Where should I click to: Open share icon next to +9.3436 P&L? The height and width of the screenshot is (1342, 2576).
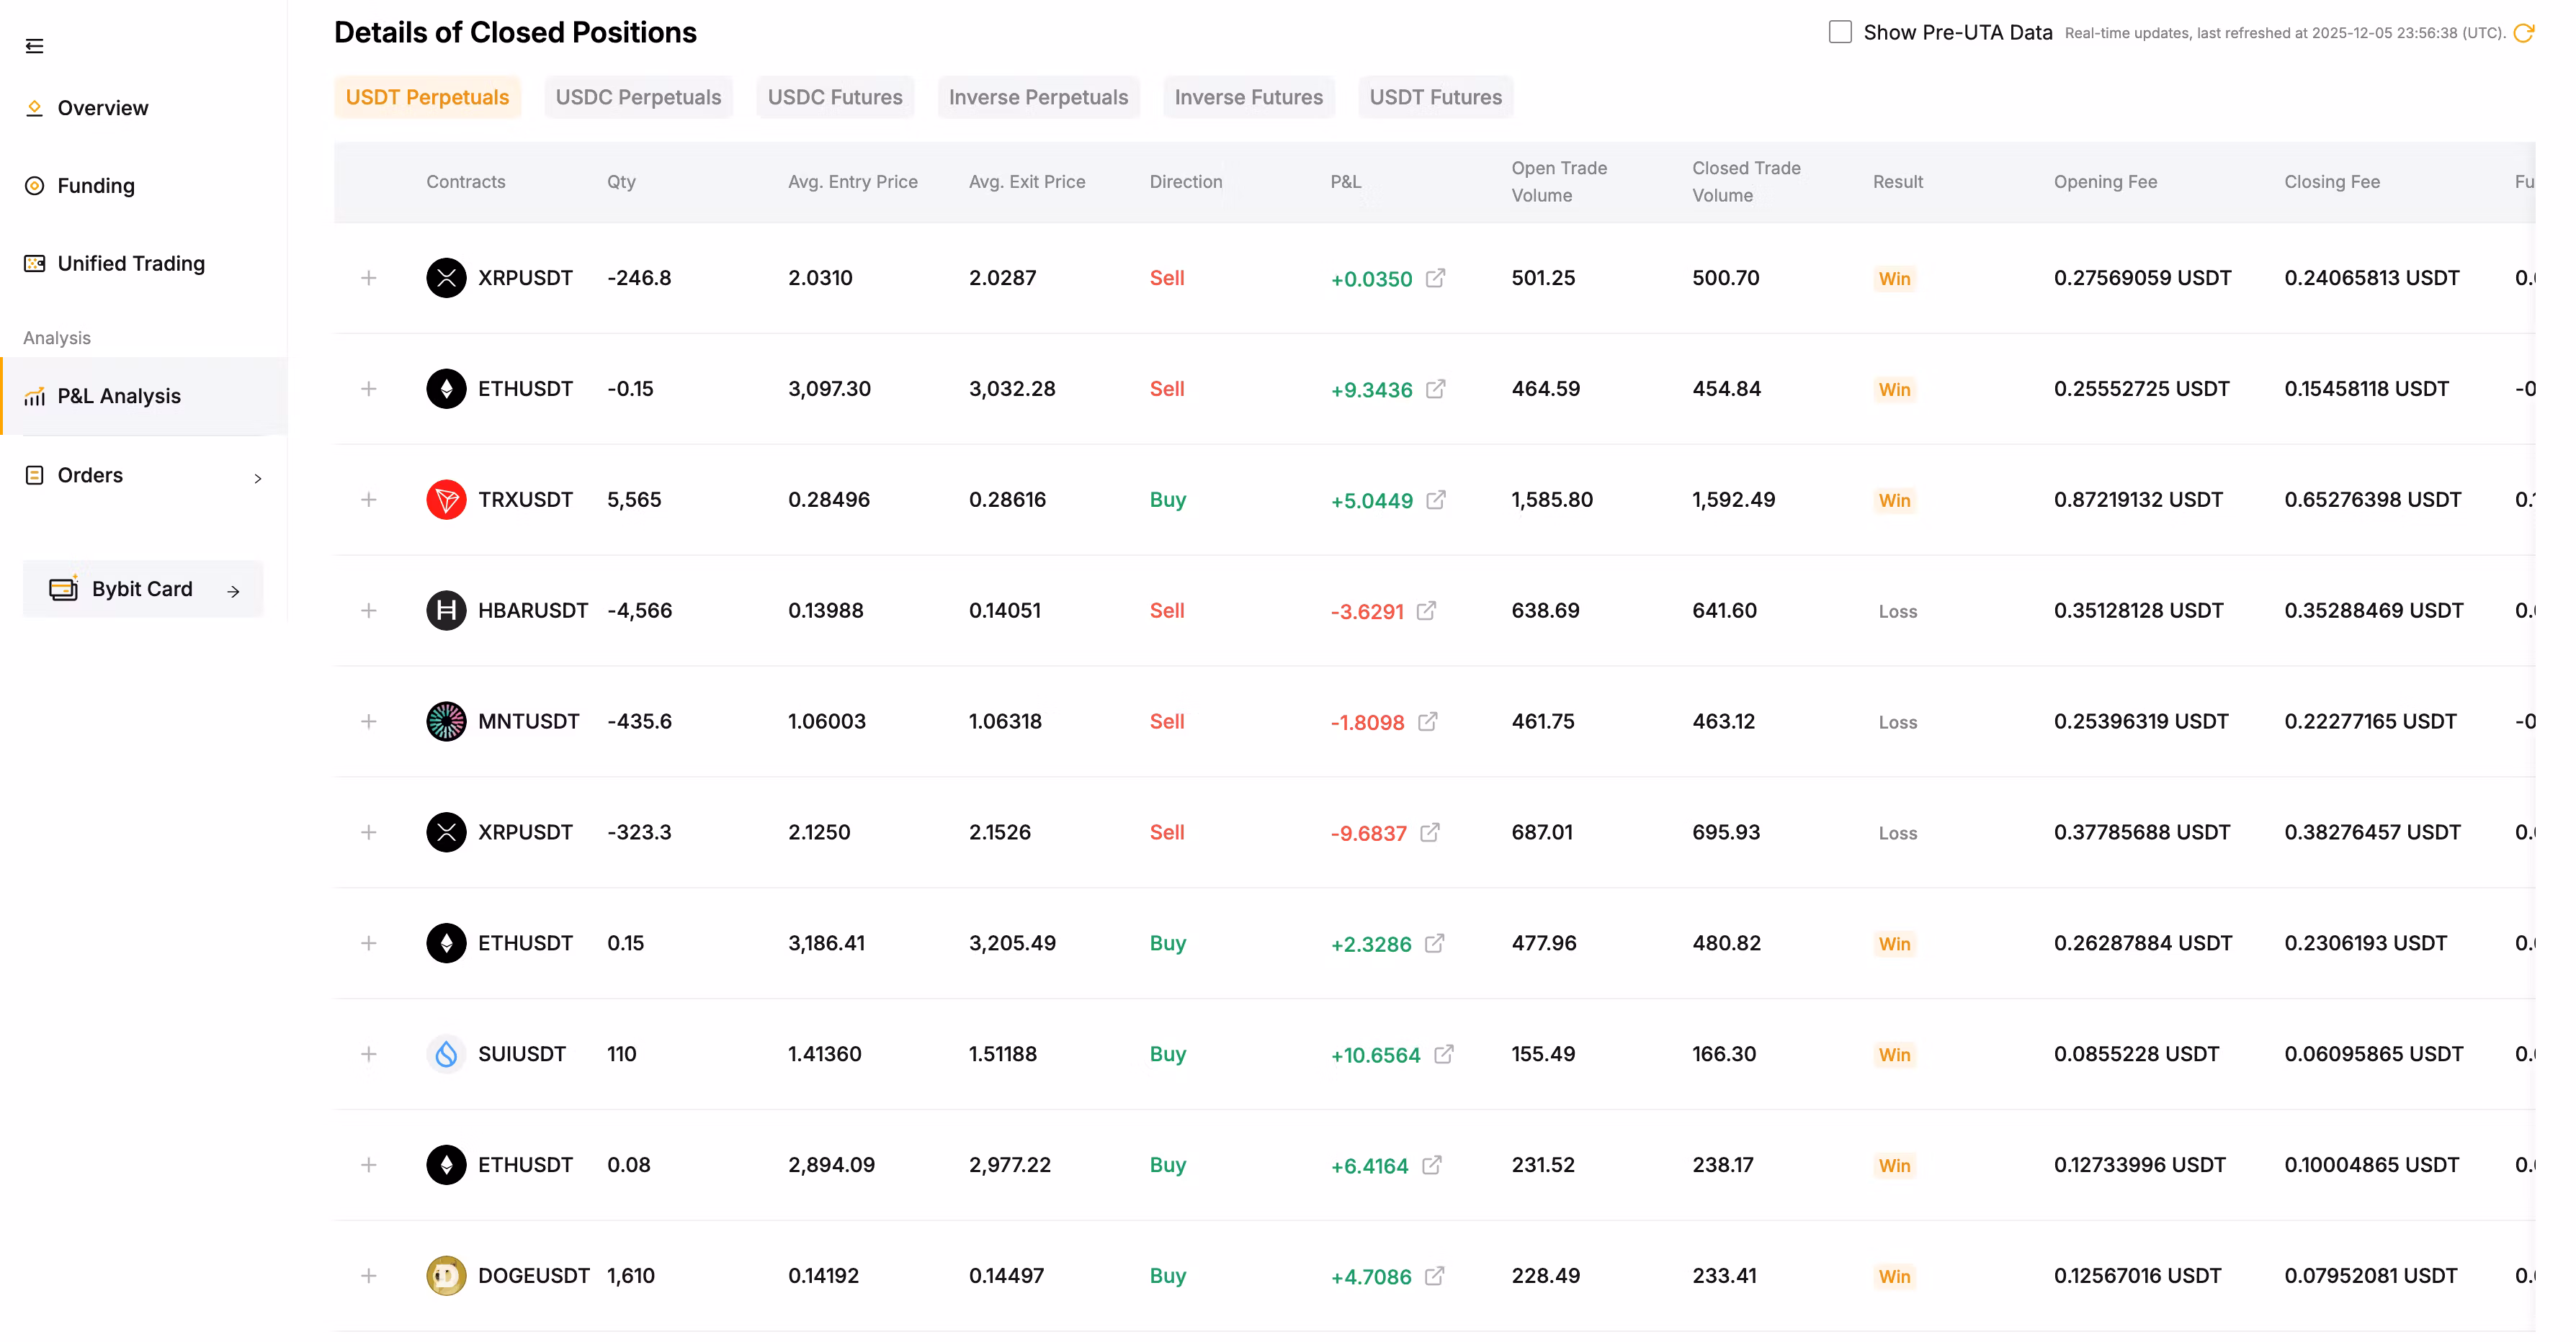pos(1435,389)
